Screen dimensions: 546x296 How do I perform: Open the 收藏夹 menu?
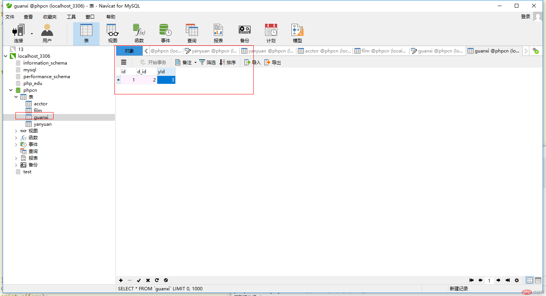click(x=50, y=17)
